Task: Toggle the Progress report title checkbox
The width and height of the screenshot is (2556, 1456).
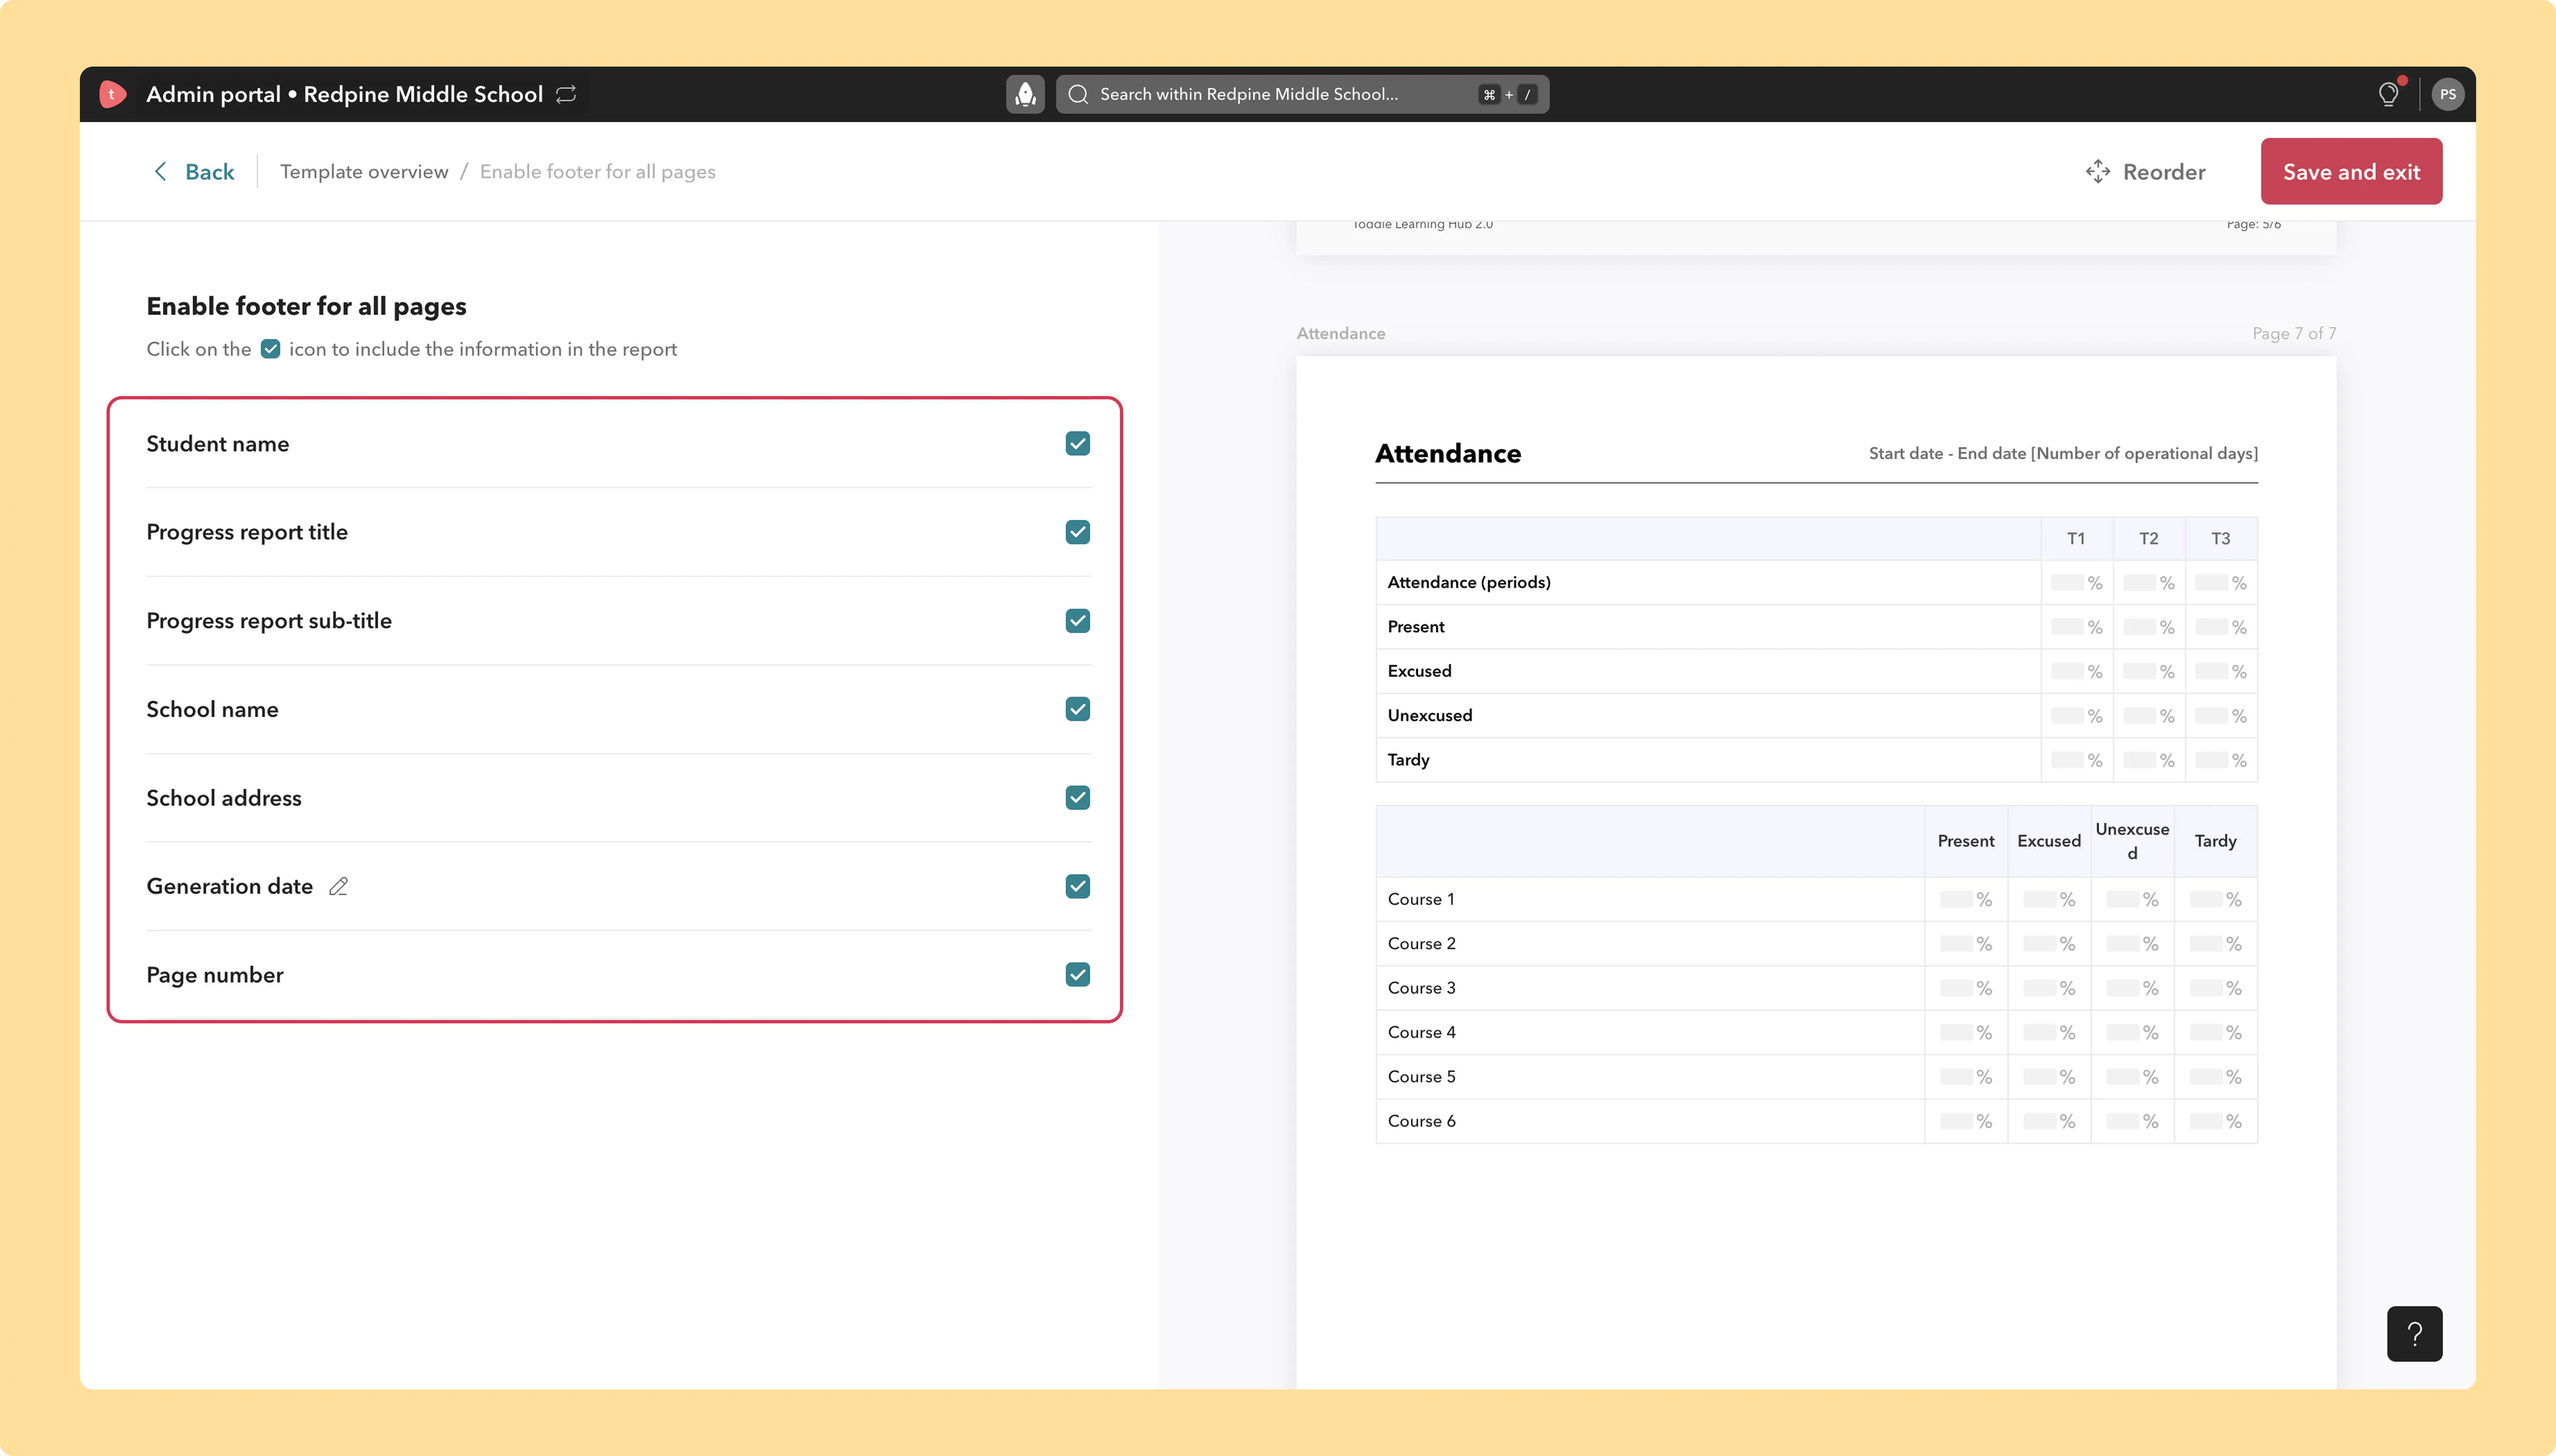Action: (x=1078, y=532)
